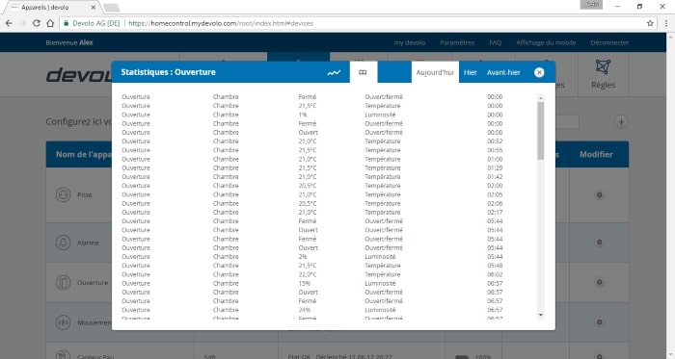Click the browser home icon
The width and height of the screenshot is (675, 359).
coord(50,23)
